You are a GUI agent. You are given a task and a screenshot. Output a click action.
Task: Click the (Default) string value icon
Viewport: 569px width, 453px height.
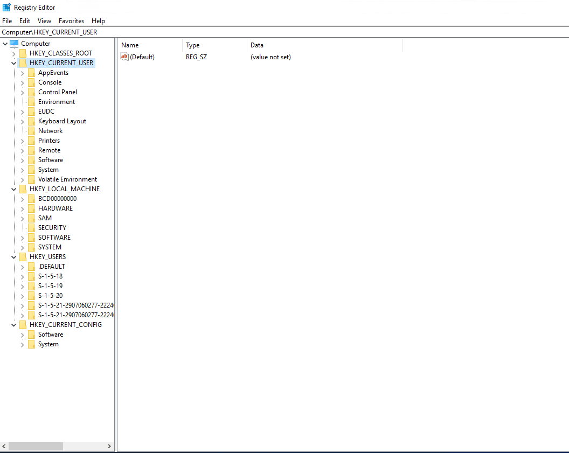124,57
